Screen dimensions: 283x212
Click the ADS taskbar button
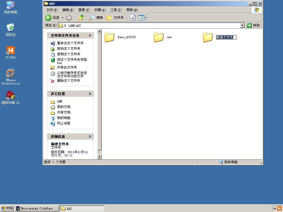(x=82, y=209)
